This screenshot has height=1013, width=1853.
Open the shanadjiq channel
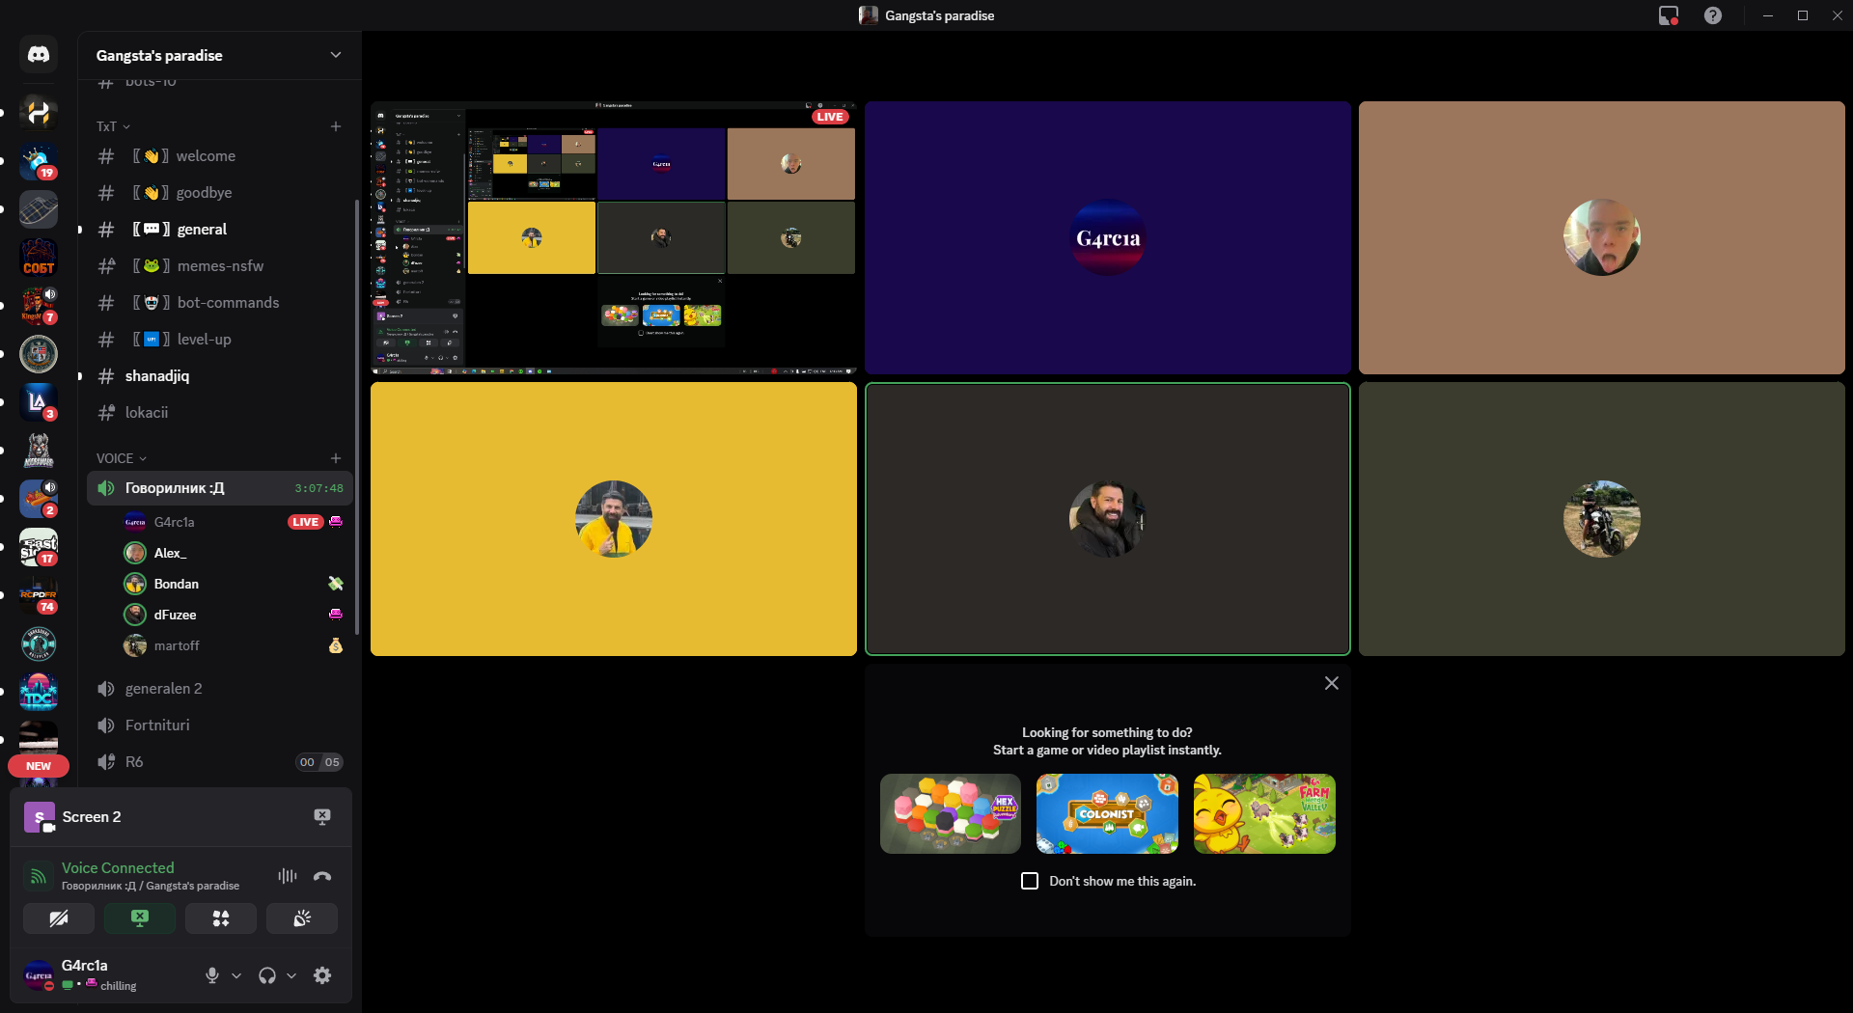(220, 376)
